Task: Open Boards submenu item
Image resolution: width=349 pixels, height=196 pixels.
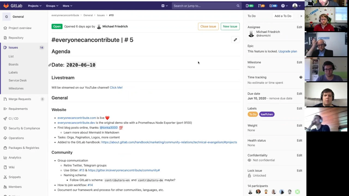Action: [x=13, y=65]
